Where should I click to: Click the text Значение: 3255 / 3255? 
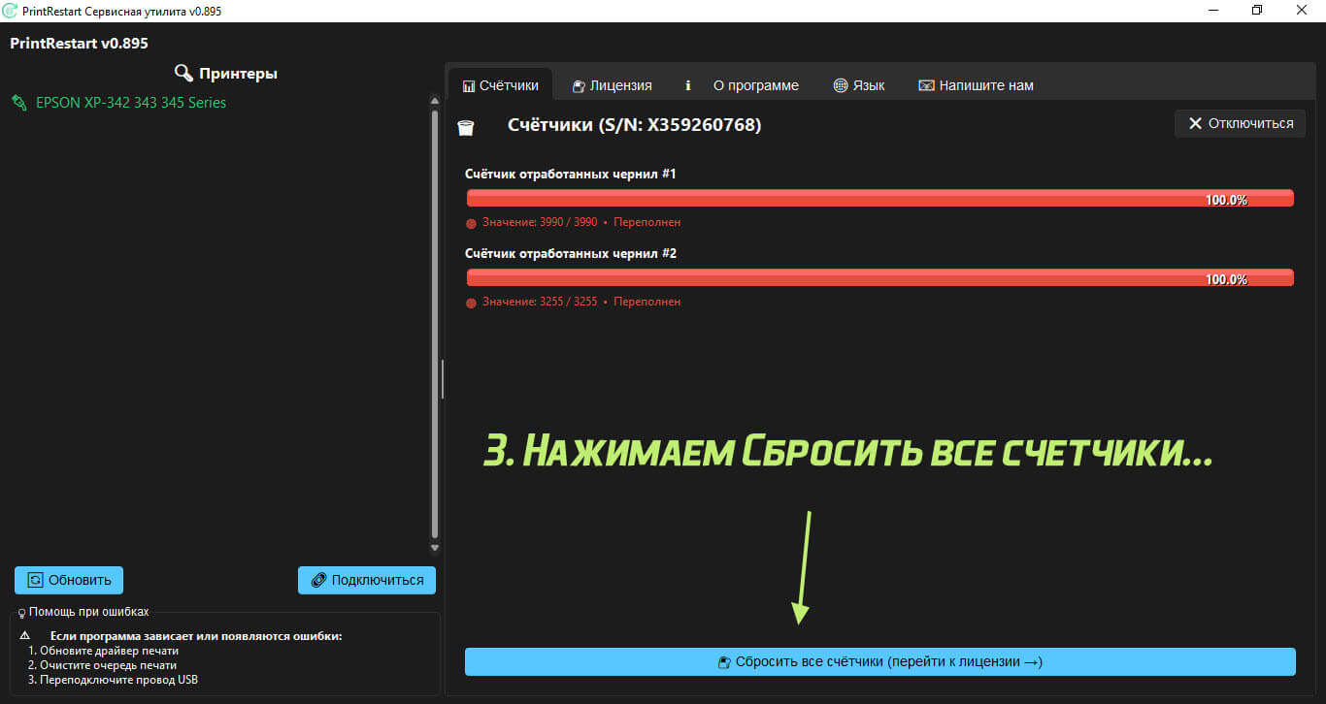pyautogui.click(x=540, y=303)
